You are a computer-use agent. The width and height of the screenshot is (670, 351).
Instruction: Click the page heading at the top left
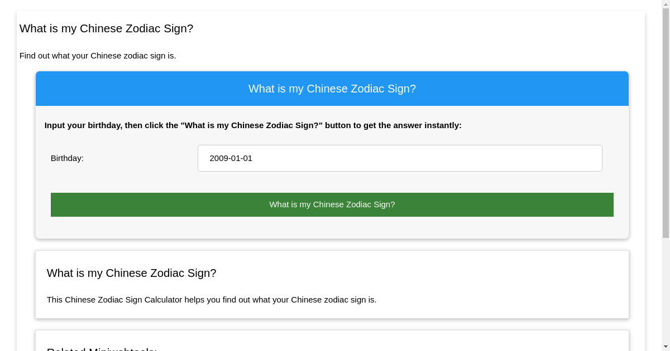106,28
